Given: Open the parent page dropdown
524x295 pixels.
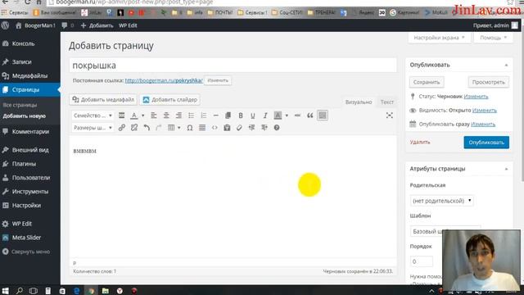Looking at the screenshot, I should click(x=442, y=201).
